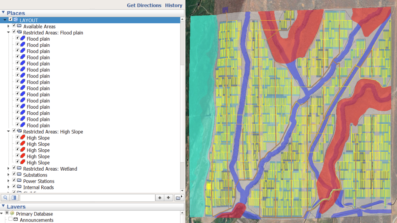
Task: Click the add folder icon in Places toolbar
Action: 178,198
